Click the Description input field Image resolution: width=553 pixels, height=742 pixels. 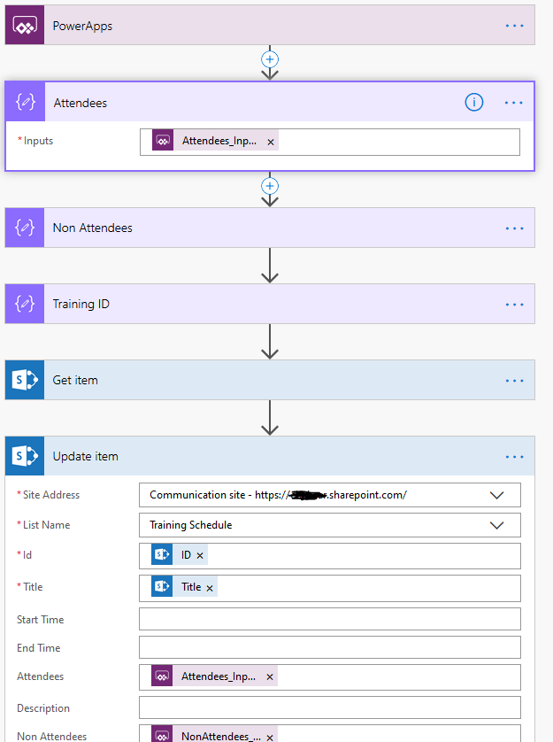(x=329, y=707)
